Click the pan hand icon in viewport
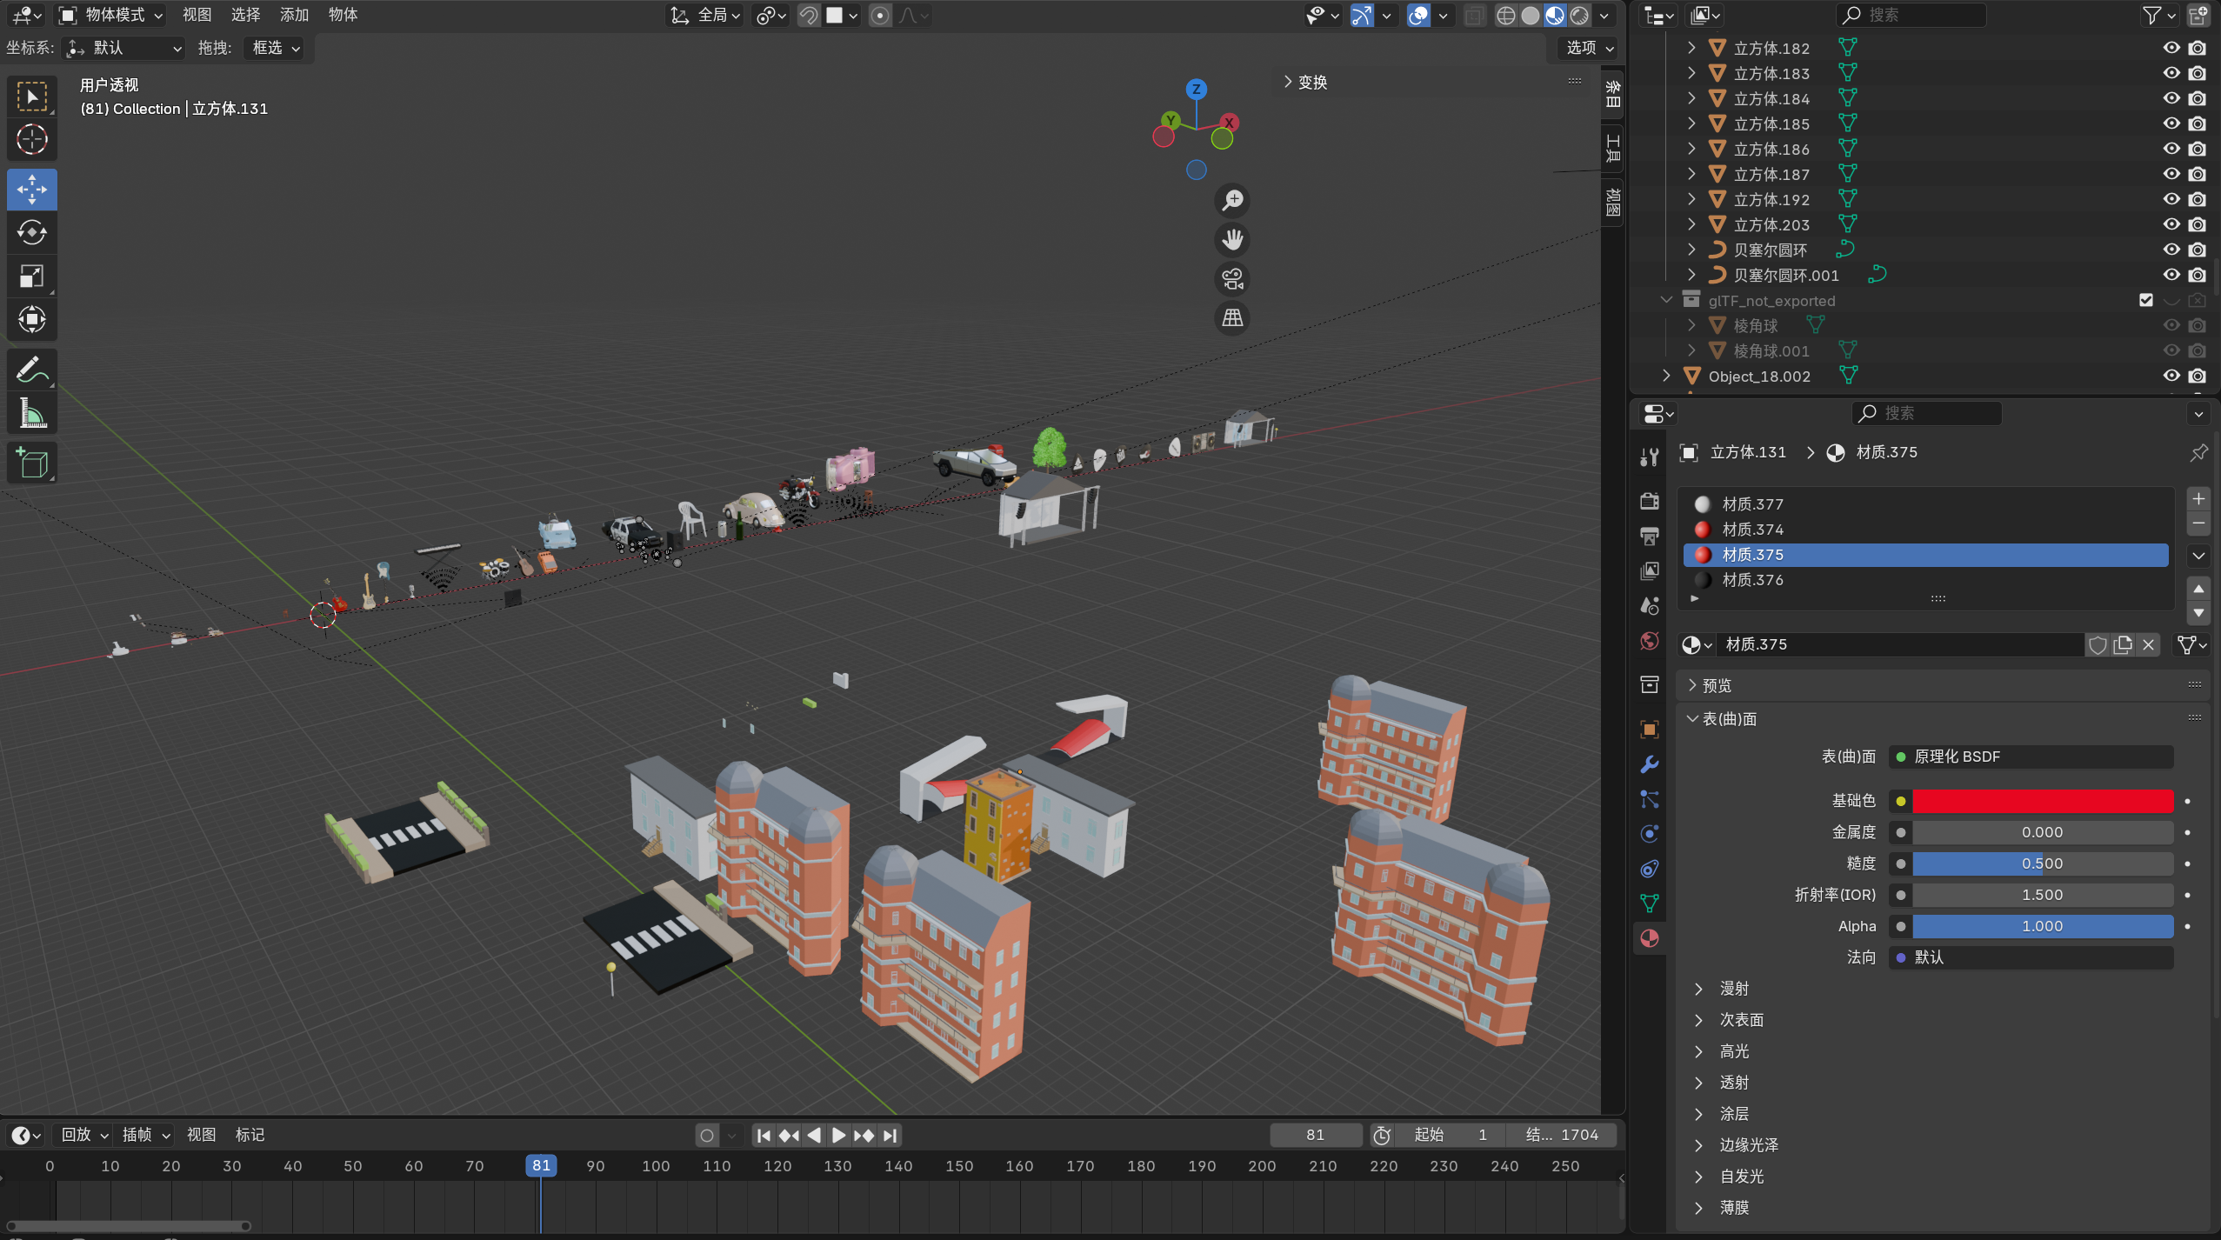Screen dimensions: 2221x1240 (x=1232, y=239)
